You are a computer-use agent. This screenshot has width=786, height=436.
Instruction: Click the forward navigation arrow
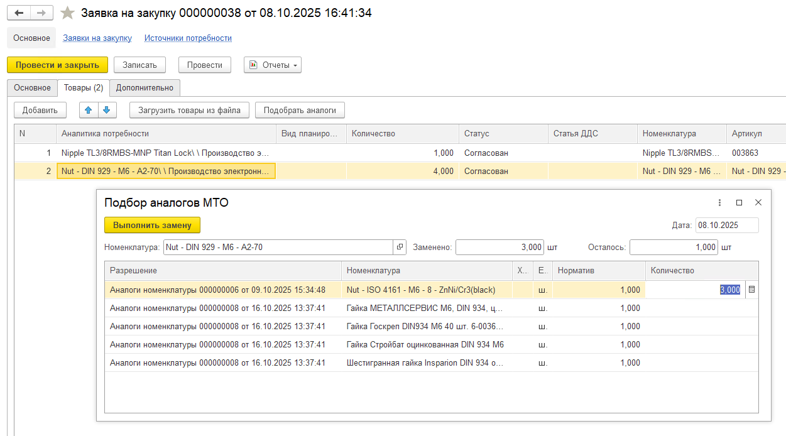click(x=41, y=13)
